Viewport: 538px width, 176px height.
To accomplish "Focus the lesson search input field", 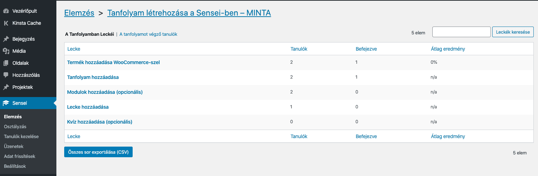I will 461,32.
